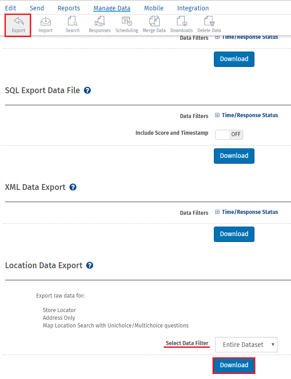
Task: Click the Scheduling calendar icon
Action: click(127, 24)
